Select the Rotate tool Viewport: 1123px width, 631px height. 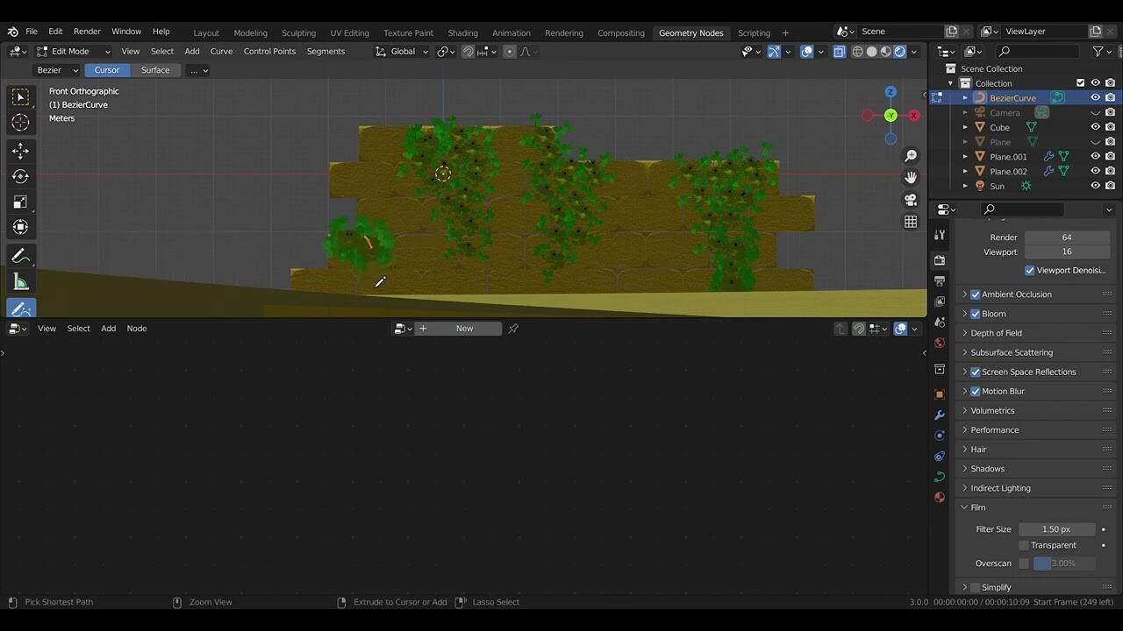[19, 176]
